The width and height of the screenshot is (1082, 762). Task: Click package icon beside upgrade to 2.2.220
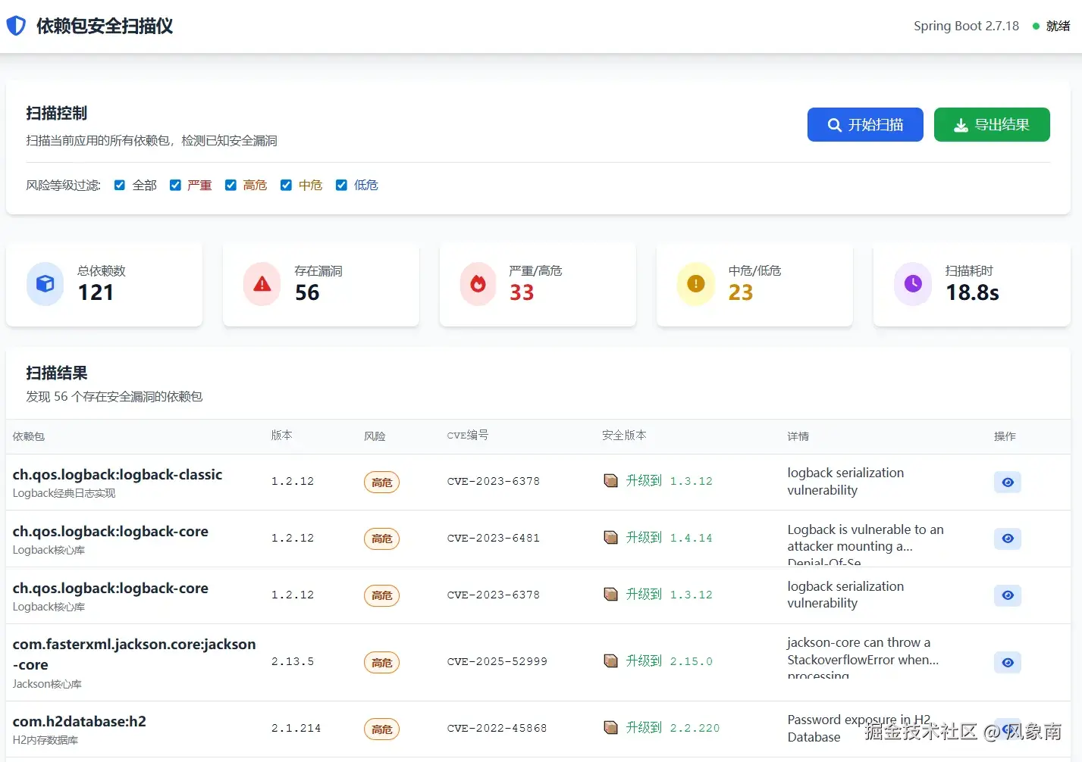click(610, 728)
